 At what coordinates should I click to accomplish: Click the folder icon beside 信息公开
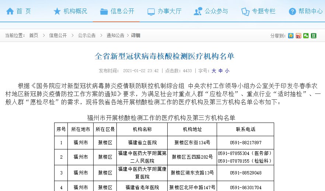coord(104,11)
